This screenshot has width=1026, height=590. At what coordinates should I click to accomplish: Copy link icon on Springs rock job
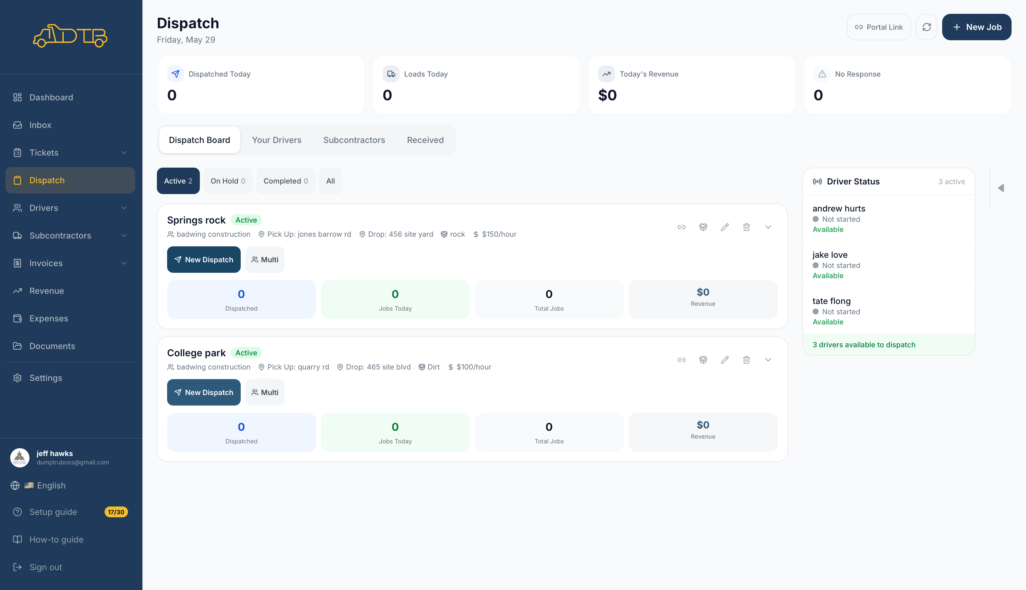pyautogui.click(x=681, y=227)
